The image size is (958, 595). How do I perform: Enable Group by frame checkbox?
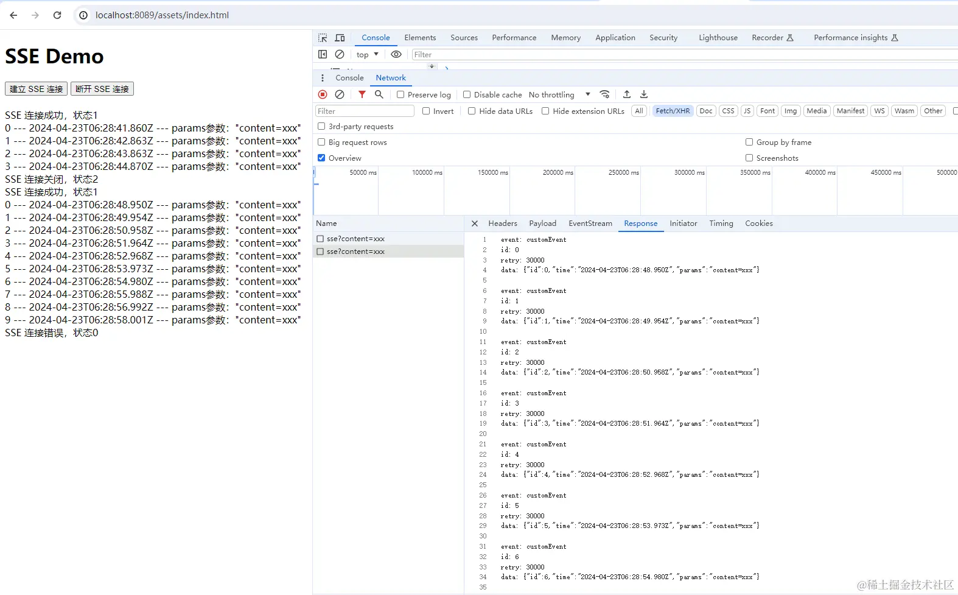(749, 142)
